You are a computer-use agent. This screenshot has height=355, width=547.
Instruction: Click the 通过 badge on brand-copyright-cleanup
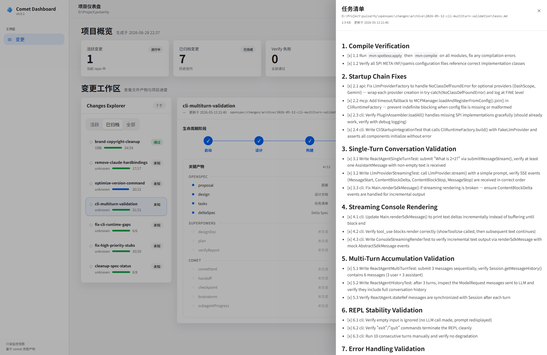157,142
